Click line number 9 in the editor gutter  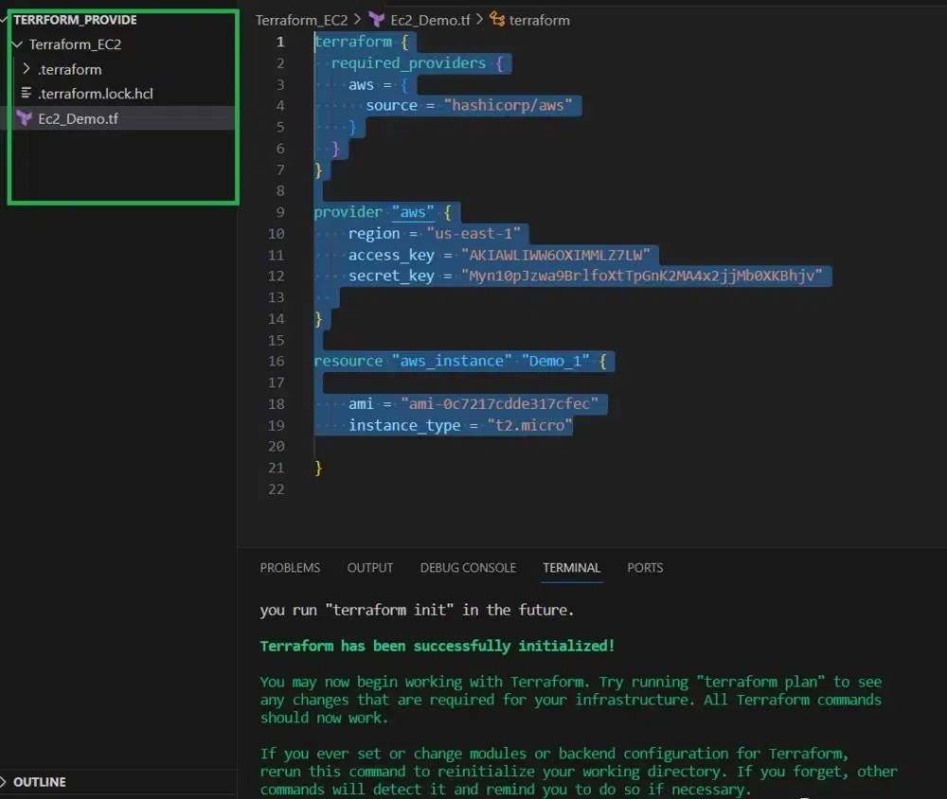point(276,212)
